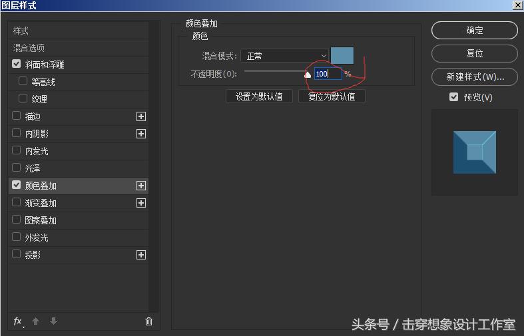Add another 渐变叠加 effect with plus icon
The image size is (524, 336).
(141, 203)
